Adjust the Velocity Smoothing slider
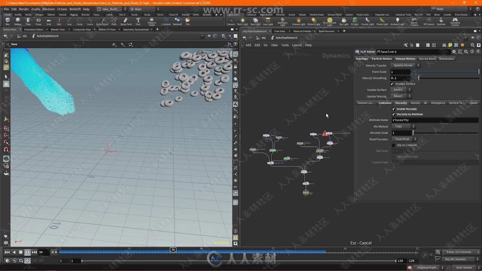The image size is (482, 271). (445, 78)
